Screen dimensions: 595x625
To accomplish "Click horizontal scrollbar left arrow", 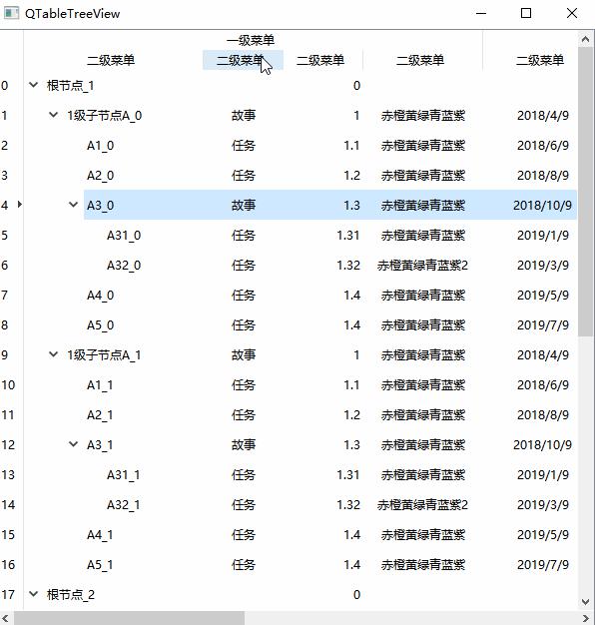I will [x=6, y=618].
